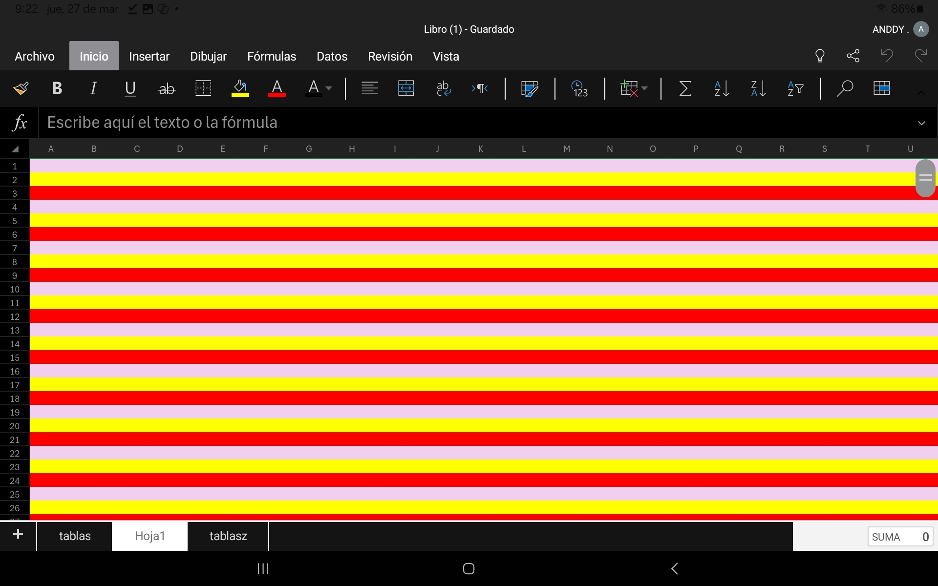938x586 pixels.
Task: Expand the formula bar chevron
Action: [x=921, y=123]
